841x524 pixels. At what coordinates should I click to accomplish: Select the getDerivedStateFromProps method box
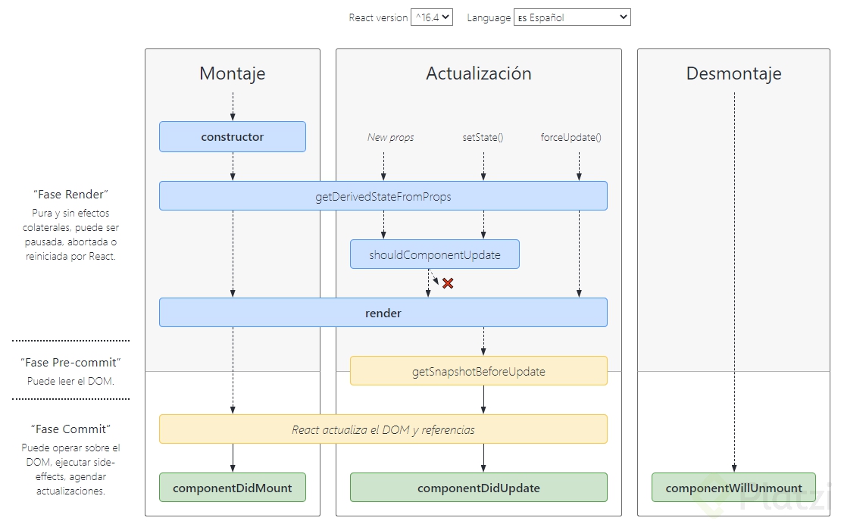tap(383, 196)
